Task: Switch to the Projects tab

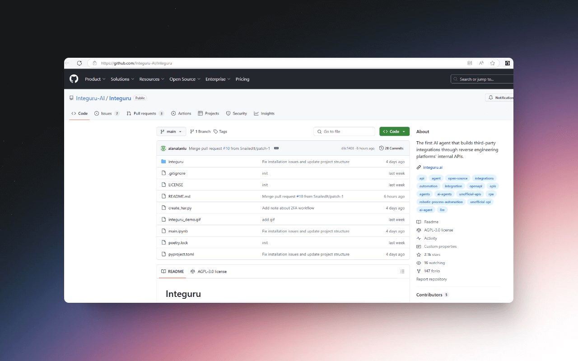Action: 209,113
